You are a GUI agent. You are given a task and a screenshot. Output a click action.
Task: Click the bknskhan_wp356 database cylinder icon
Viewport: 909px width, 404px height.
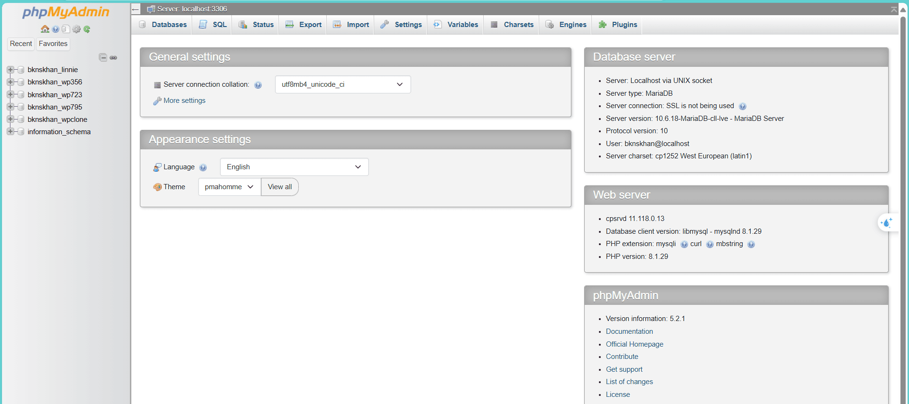click(21, 82)
